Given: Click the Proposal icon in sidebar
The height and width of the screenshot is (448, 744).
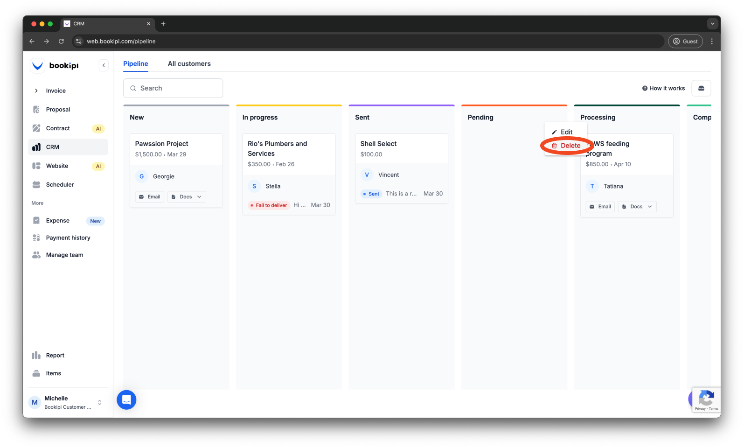Looking at the screenshot, I should (36, 109).
